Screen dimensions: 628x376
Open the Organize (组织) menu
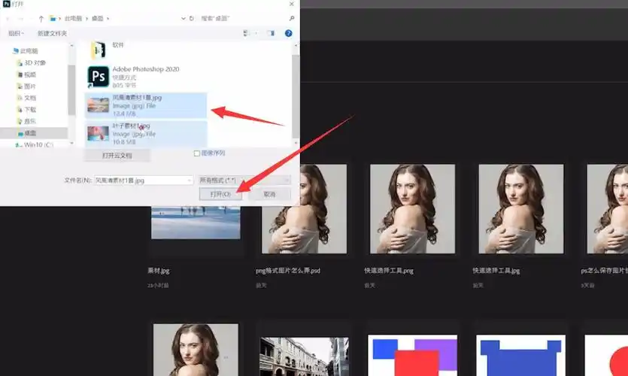pos(16,33)
